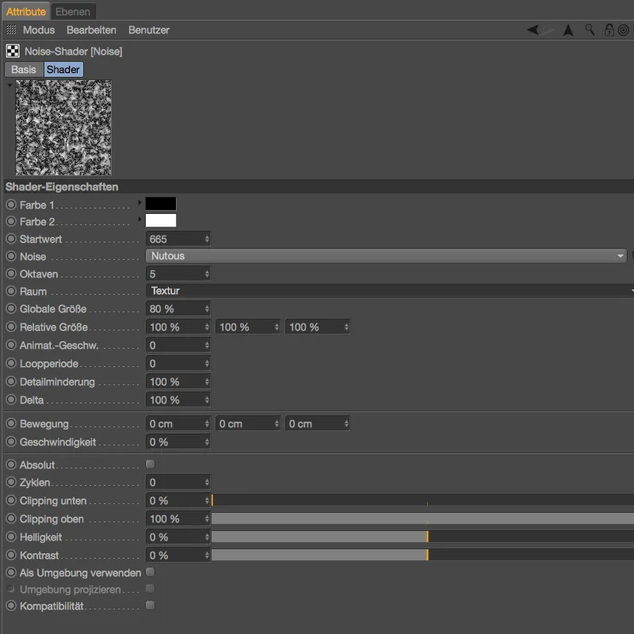This screenshot has height=634, width=634.
Task: Click the animation circle beside Raum
Action: (x=11, y=291)
